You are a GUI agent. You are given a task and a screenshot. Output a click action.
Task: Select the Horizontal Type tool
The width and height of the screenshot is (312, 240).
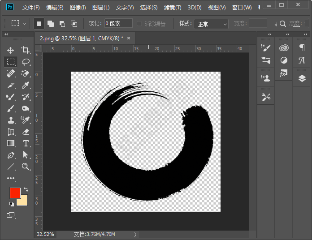[26, 143]
